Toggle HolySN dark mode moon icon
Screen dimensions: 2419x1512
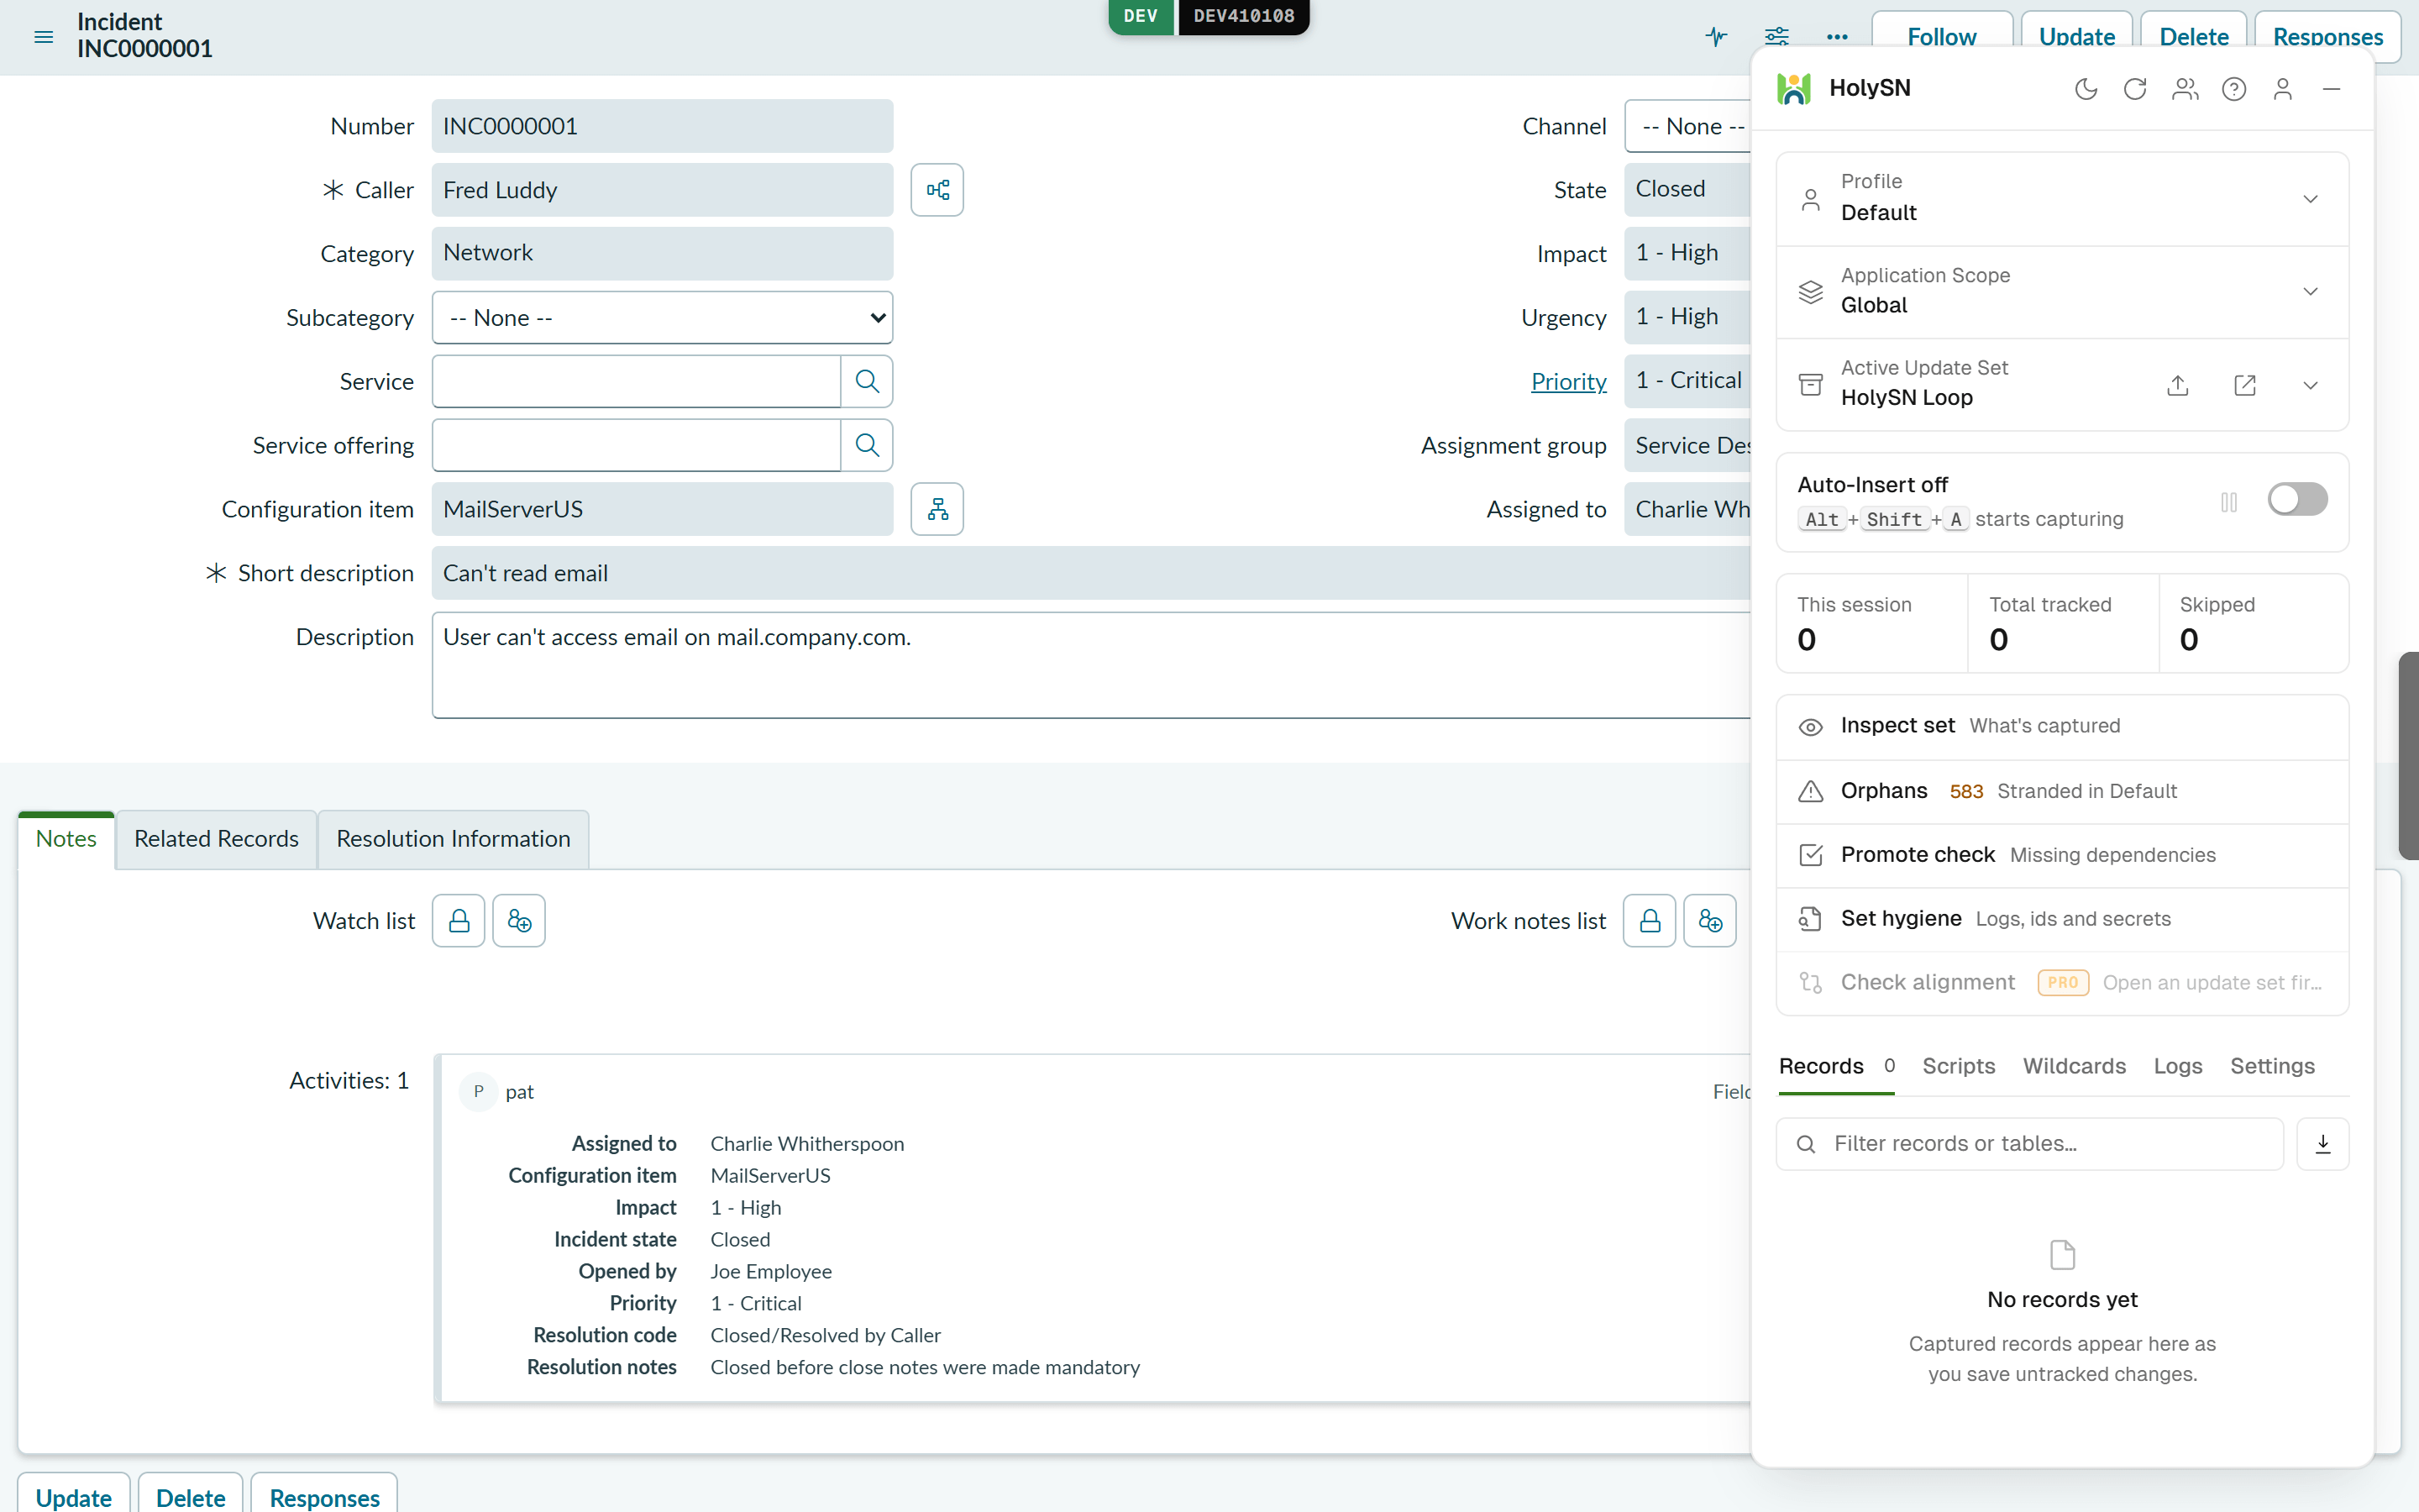[2086, 89]
